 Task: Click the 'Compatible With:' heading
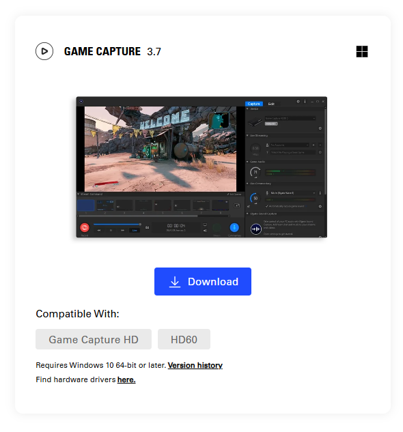point(77,314)
